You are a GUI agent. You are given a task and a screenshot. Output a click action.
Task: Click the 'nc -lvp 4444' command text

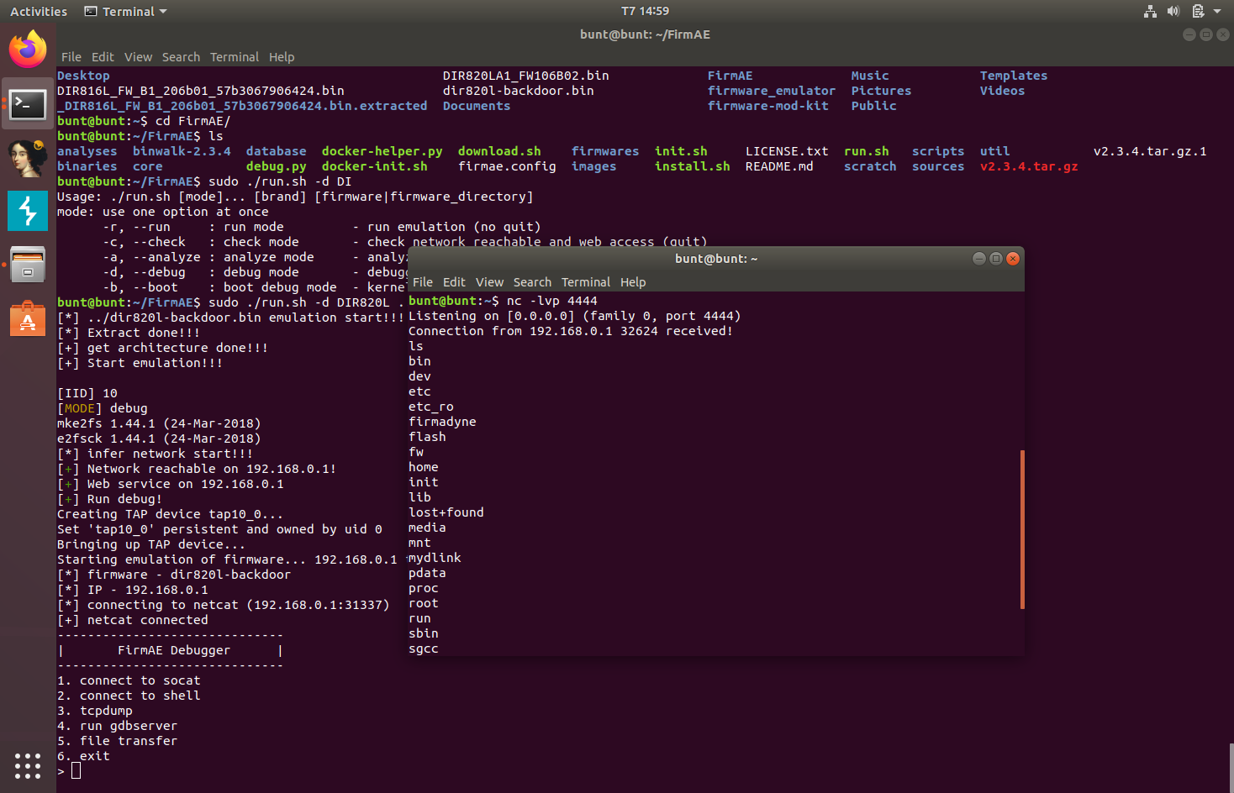(x=551, y=301)
